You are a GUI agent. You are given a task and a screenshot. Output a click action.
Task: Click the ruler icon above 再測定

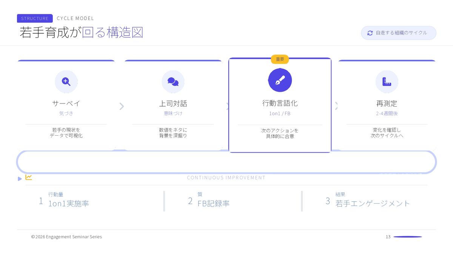coord(387,82)
